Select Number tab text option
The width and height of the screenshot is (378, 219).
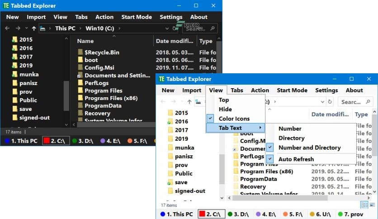pos(290,129)
